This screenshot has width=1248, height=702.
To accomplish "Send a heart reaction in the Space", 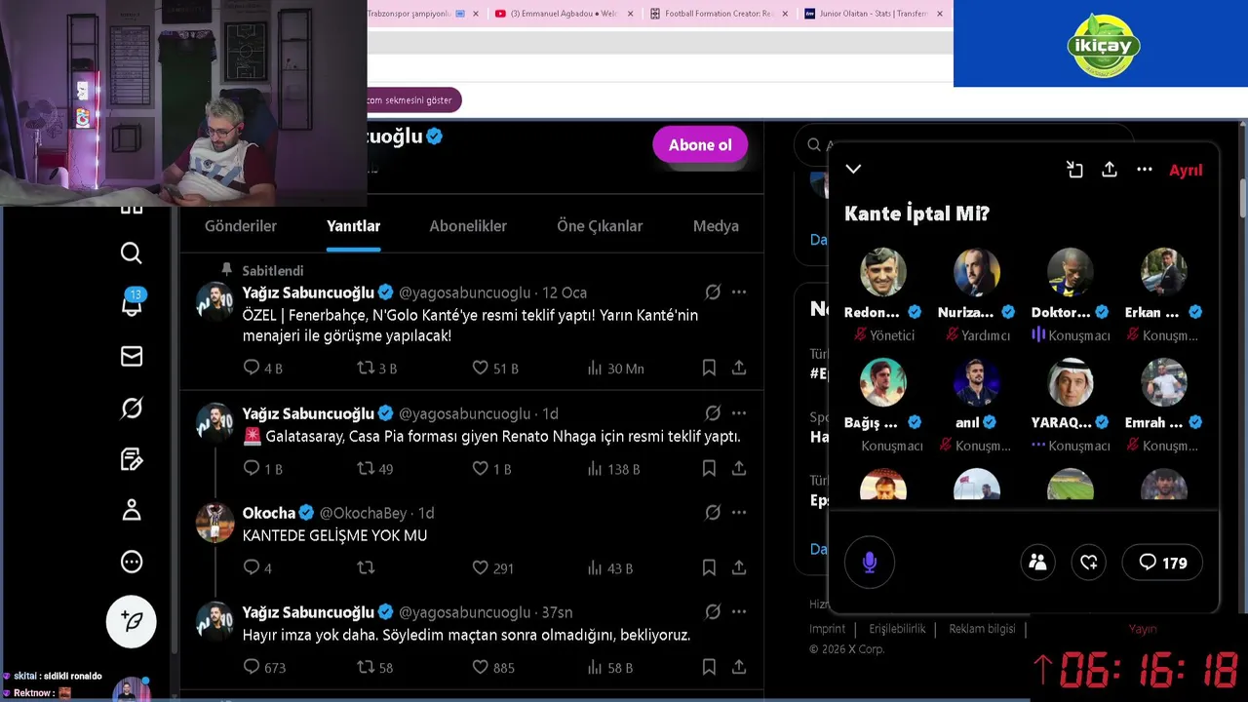I will point(1089,563).
